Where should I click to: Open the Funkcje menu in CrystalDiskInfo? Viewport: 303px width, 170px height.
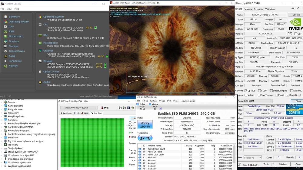point(153,101)
